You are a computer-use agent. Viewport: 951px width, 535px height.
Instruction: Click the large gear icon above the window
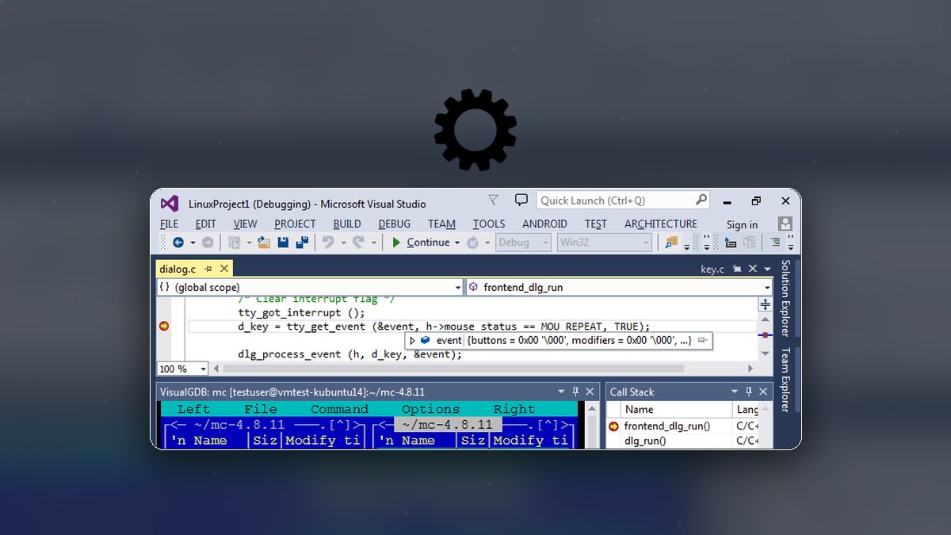click(475, 130)
